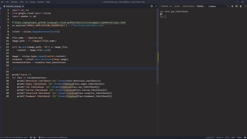The width and height of the screenshot is (247, 139).
Task: Restore the VS Code window size
Action: 242,2
